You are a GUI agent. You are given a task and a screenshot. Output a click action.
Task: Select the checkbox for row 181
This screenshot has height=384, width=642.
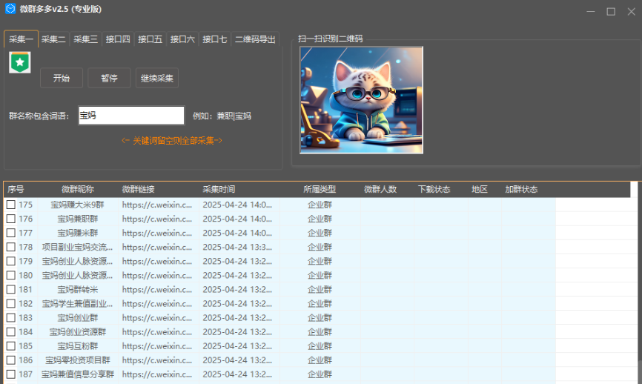coord(11,289)
